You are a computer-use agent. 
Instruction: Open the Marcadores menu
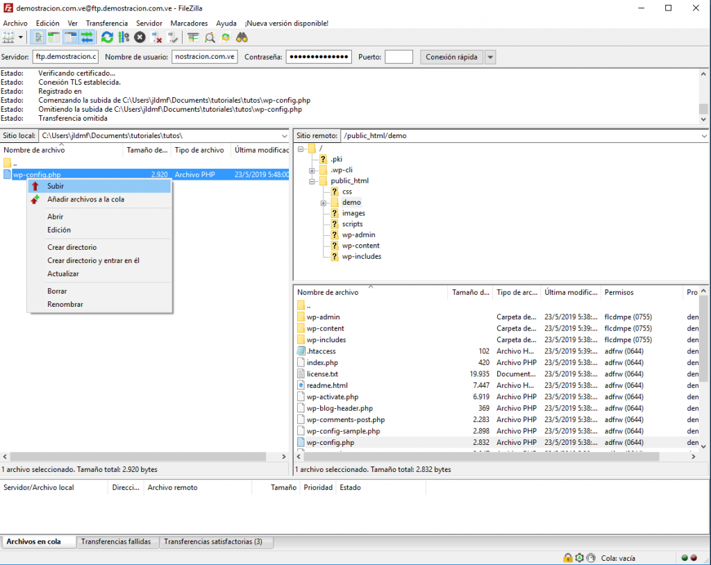189,23
